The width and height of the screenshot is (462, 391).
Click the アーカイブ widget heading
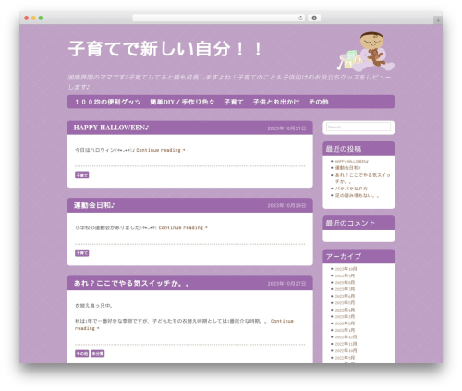pyautogui.click(x=344, y=256)
